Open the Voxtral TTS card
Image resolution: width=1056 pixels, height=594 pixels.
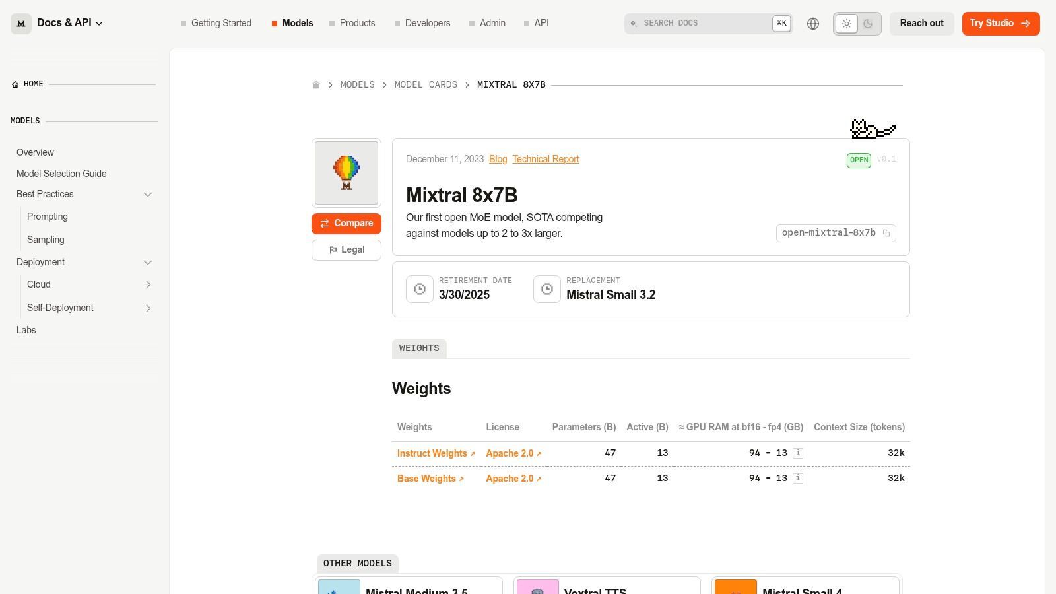pyautogui.click(x=607, y=585)
